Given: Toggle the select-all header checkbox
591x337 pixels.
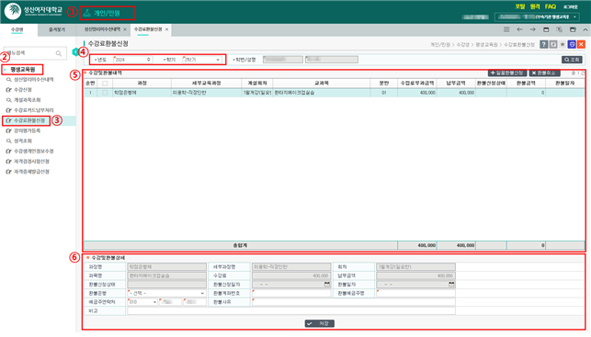Looking at the screenshot, I should click(x=105, y=84).
